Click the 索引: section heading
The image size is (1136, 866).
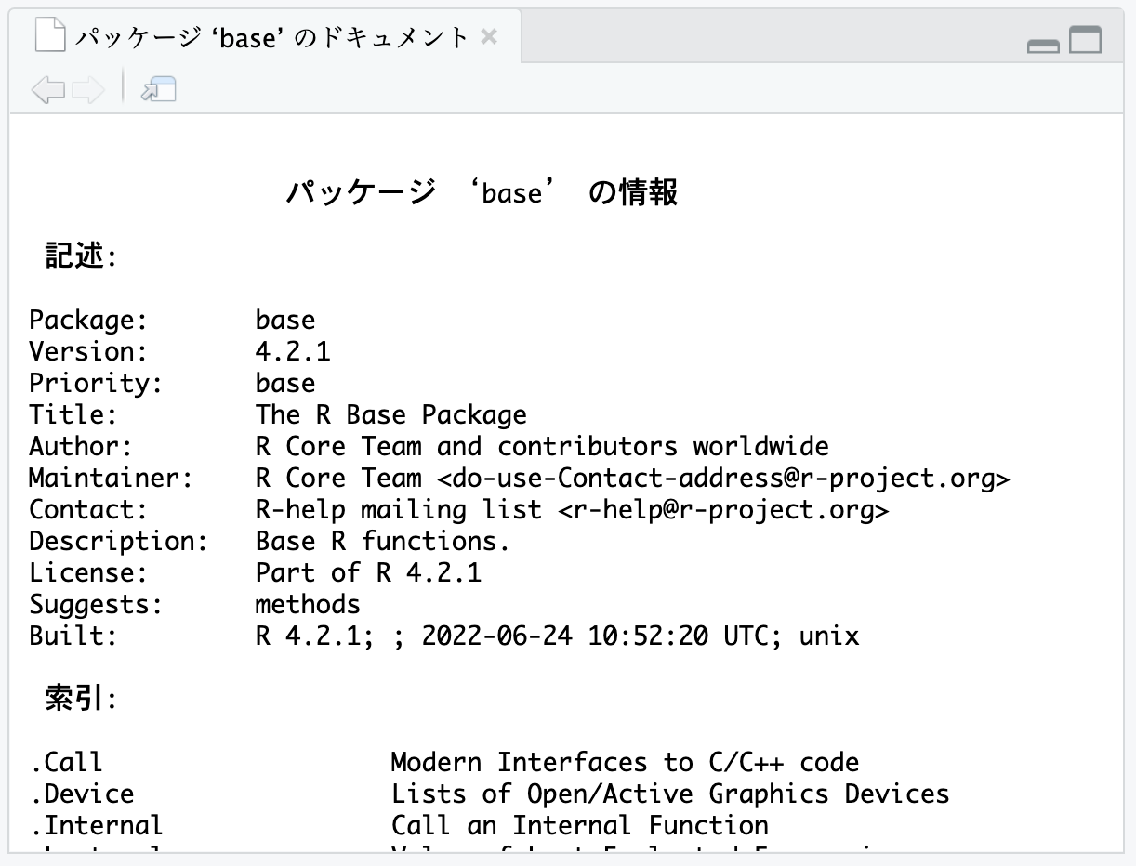(81, 698)
